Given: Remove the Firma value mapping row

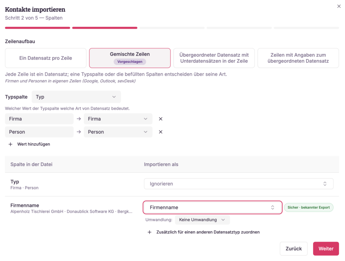Looking at the screenshot, I should 161,119.
